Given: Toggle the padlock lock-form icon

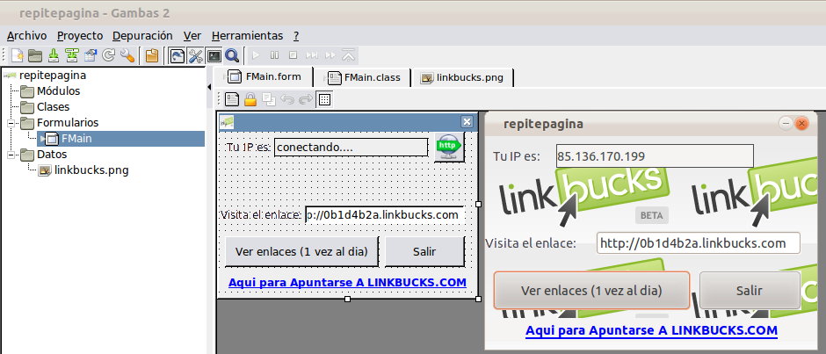Looking at the screenshot, I should click(250, 99).
